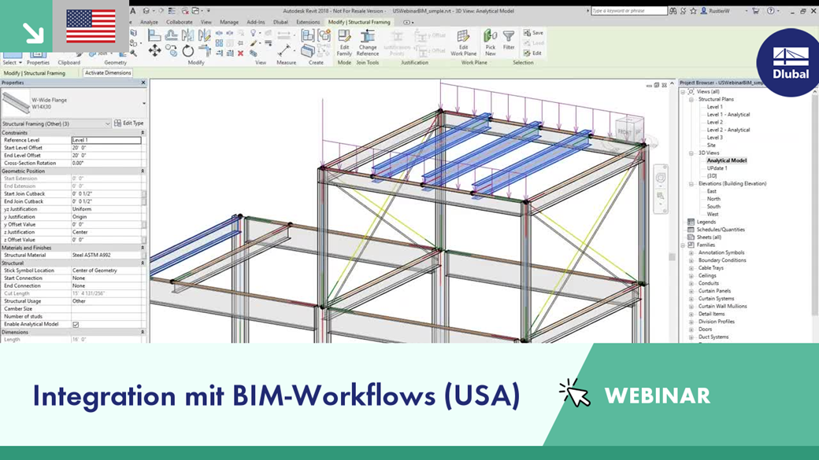
Task: Collapse the Geometric Position section
Action: [143, 171]
